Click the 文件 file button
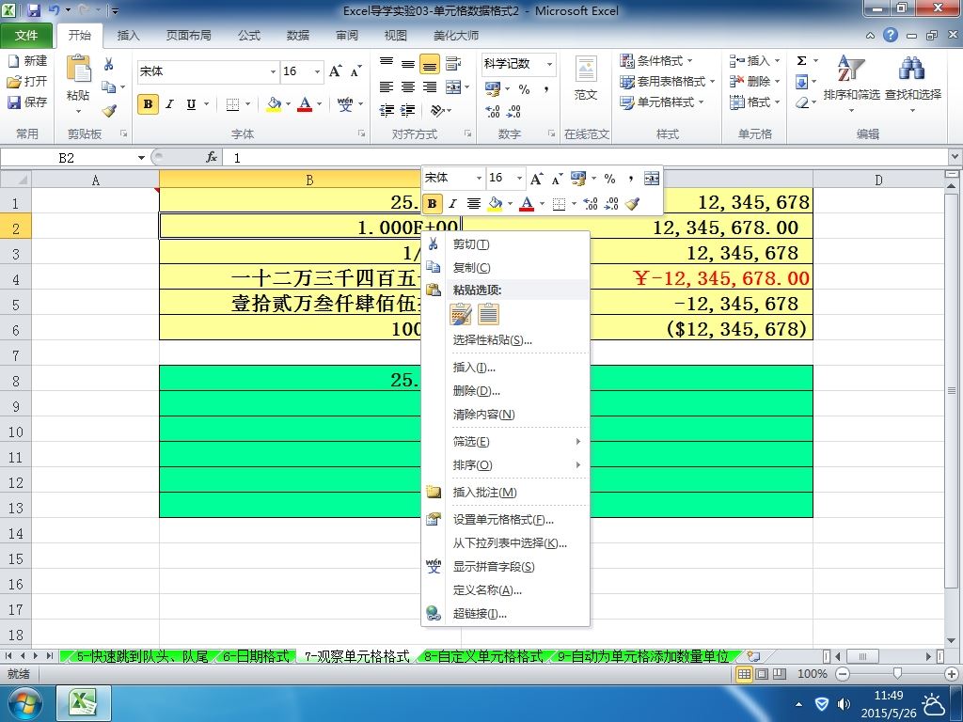 (x=25, y=36)
